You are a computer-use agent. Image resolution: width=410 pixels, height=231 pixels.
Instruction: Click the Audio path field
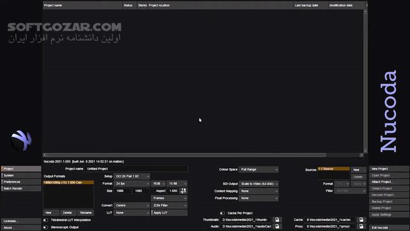pyautogui.click(x=247, y=226)
